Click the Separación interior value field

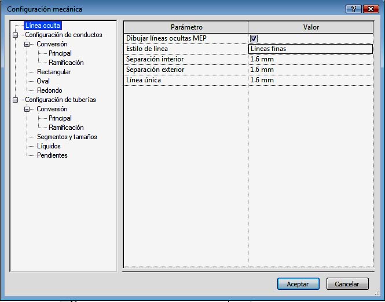[310, 59]
